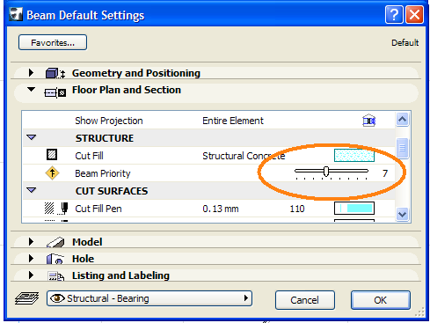
Task: Click the Beam Priority diamond arrow icon
Action: [52, 173]
